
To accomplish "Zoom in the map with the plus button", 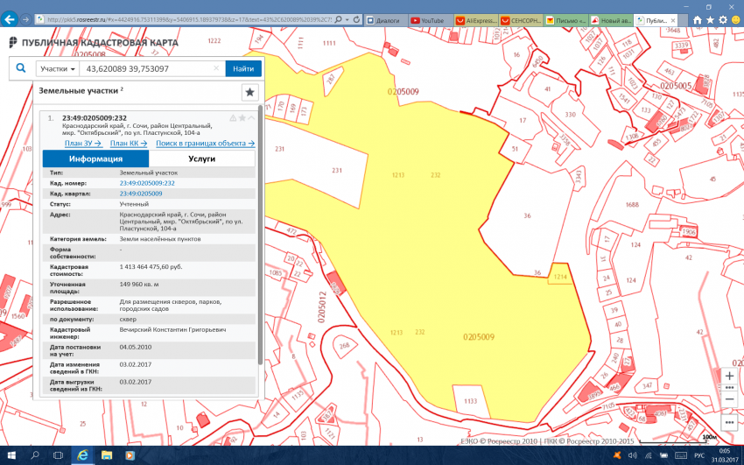I will (729, 376).
